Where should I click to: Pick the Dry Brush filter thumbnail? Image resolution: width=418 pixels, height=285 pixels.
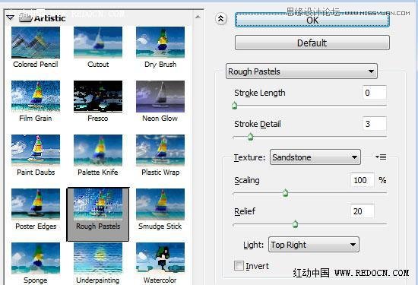coord(160,43)
